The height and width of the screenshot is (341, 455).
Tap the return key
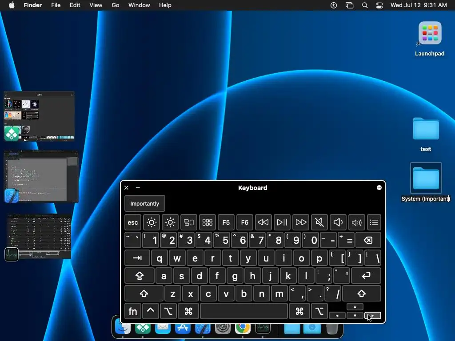coord(366,276)
